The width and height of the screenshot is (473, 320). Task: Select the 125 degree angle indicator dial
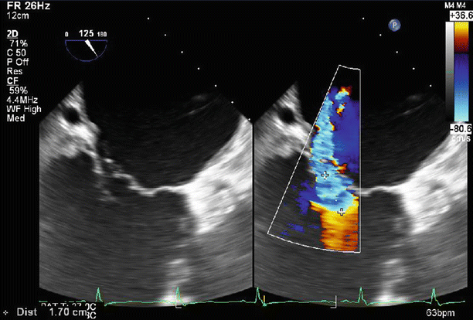(x=86, y=46)
